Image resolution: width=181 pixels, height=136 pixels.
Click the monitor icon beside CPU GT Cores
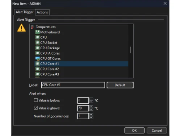[37, 58]
